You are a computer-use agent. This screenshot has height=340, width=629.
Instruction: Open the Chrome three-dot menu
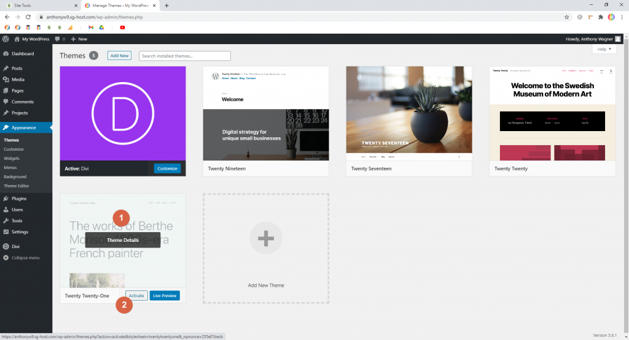pyautogui.click(x=622, y=17)
